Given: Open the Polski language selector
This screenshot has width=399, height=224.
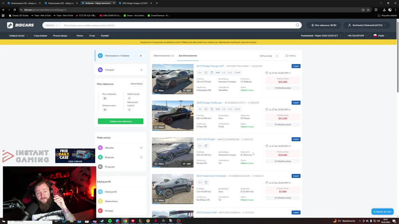Looking at the screenshot, I should 380,36.
